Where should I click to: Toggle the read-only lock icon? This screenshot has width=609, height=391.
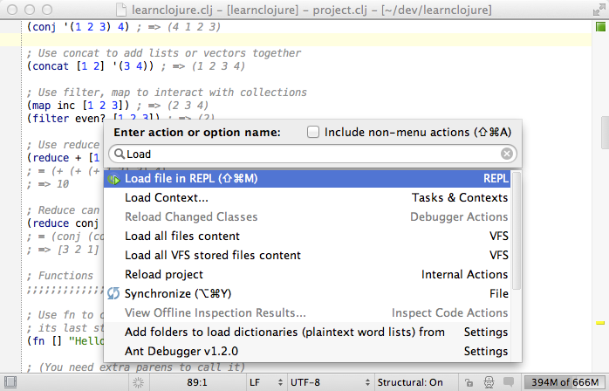point(469,382)
